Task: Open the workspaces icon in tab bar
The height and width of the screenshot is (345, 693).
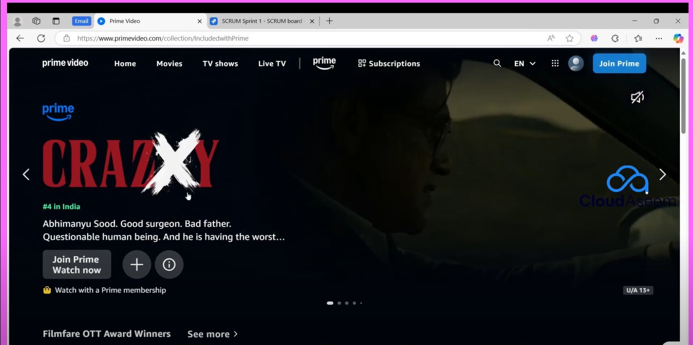Action: 36,21
